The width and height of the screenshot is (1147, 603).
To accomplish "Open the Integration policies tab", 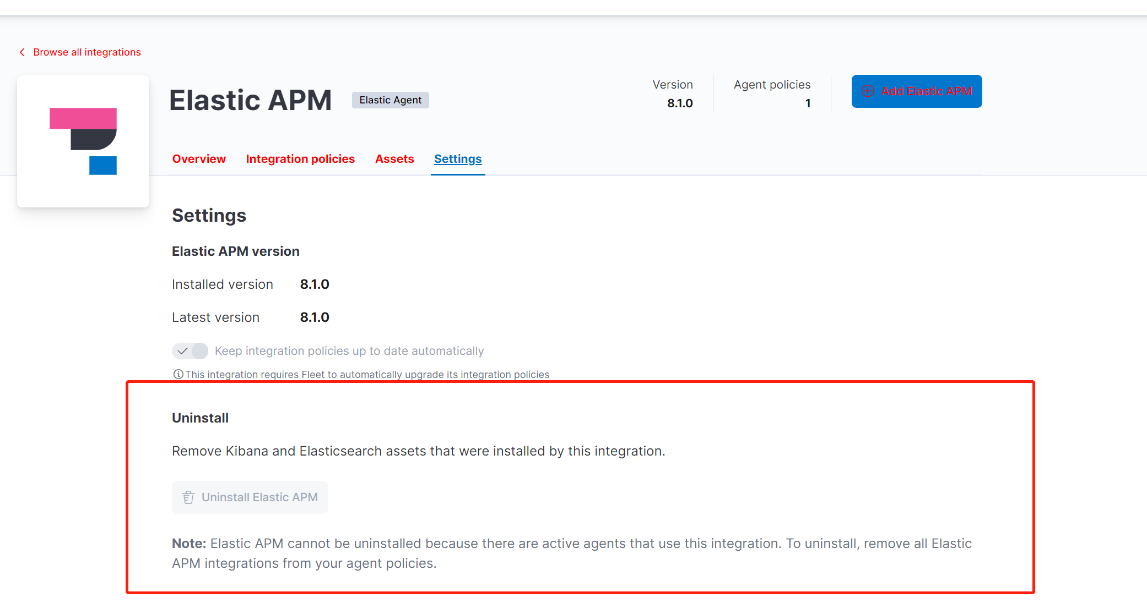I will coord(300,159).
